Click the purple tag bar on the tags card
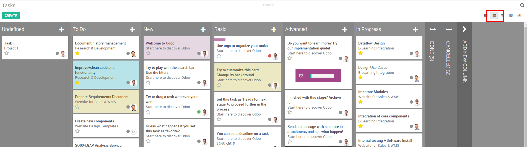Screen dimensions: 527x147 point(220,40)
